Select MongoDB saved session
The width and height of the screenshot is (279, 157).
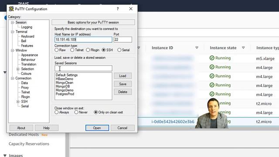[63, 86]
